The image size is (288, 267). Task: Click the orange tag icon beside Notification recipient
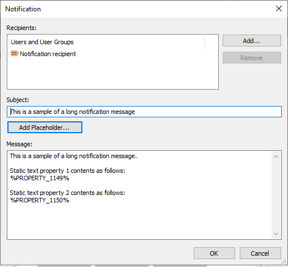tap(15, 53)
